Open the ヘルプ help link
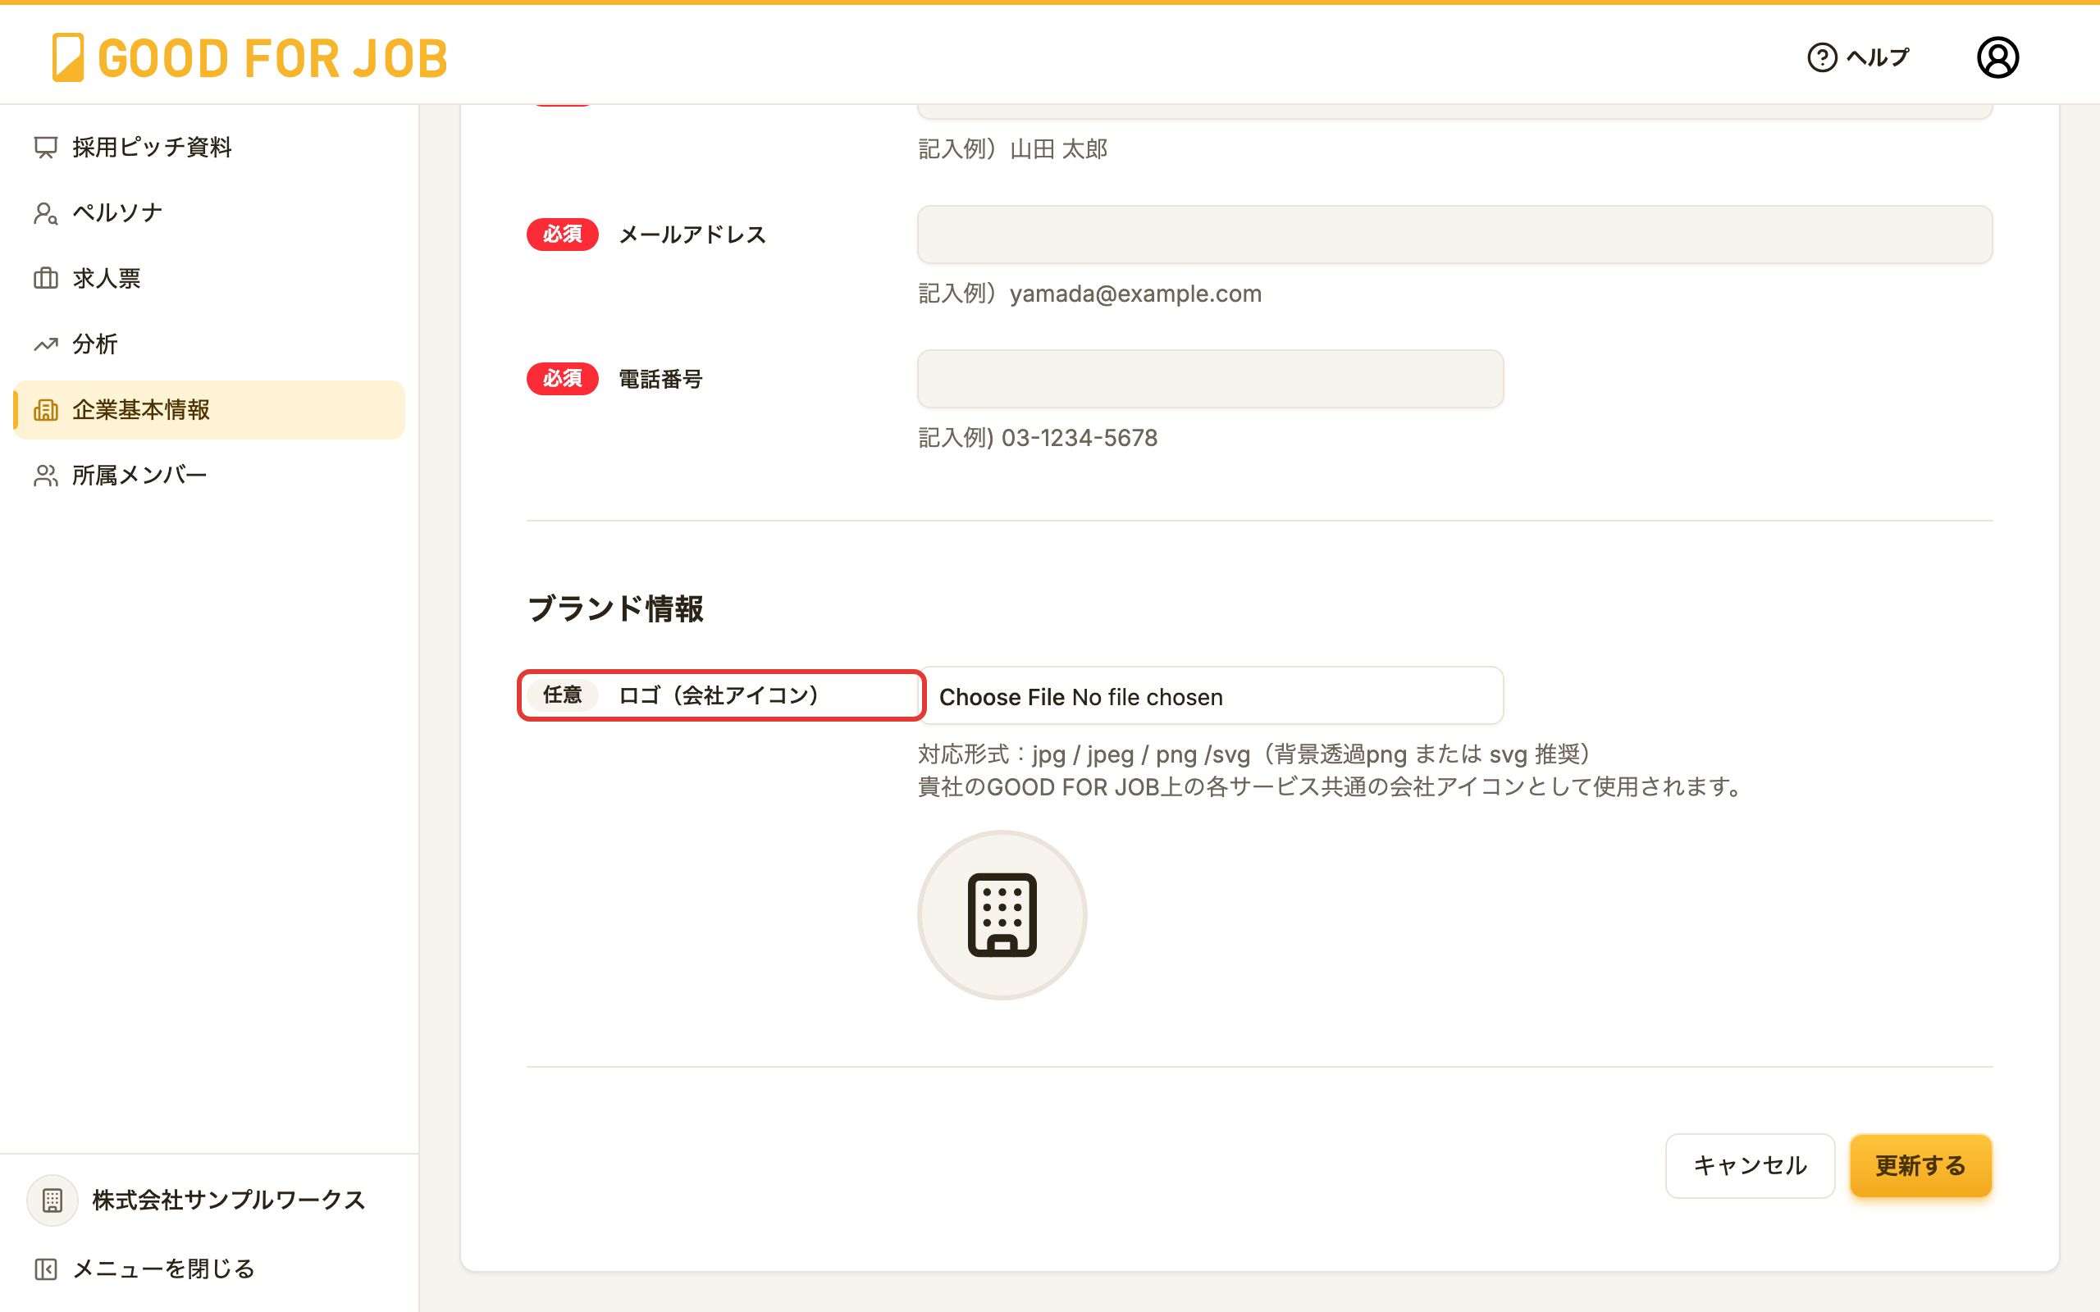 tap(1858, 57)
